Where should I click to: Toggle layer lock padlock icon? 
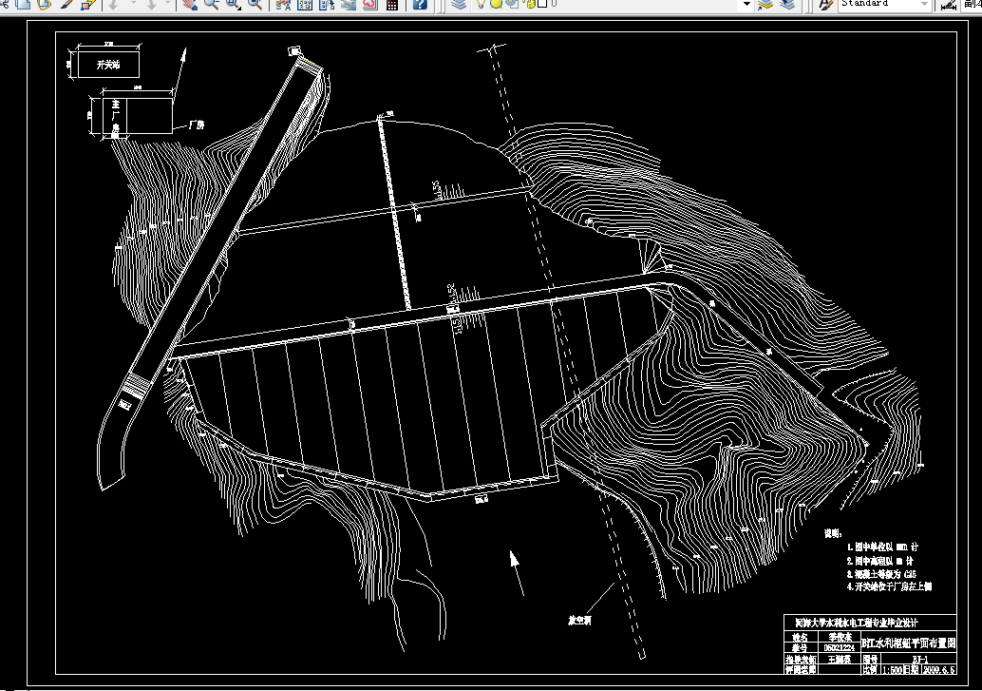530,4
